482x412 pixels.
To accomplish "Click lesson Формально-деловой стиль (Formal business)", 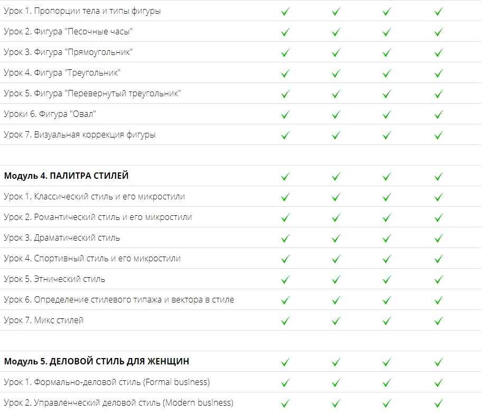I will pos(107,382).
